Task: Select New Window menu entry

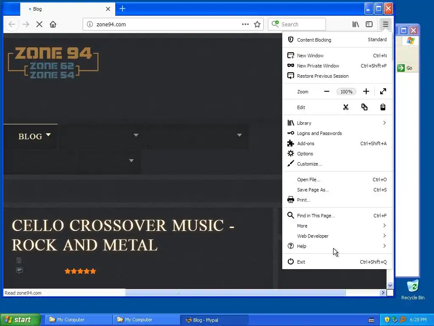Action: click(x=337, y=56)
